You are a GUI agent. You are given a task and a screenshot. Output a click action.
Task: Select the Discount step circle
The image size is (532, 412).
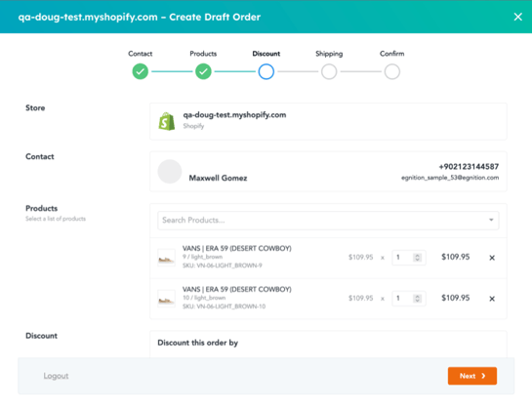[x=266, y=71]
